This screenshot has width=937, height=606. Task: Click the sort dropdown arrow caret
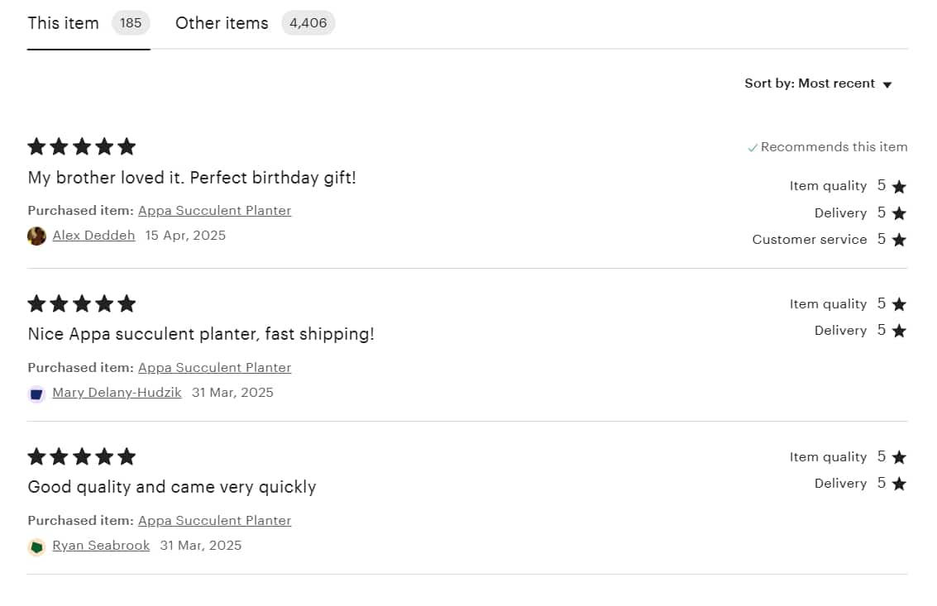click(x=887, y=85)
